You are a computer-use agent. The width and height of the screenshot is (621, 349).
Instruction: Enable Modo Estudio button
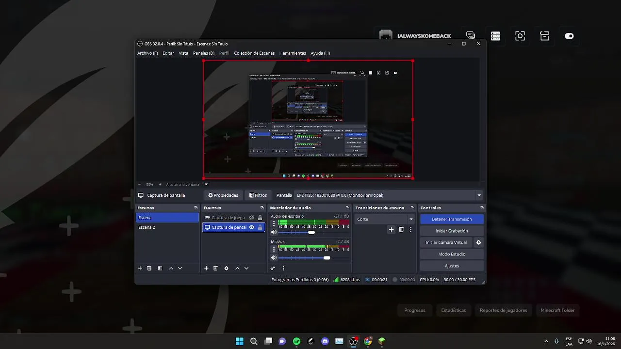[x=452, y=254]
